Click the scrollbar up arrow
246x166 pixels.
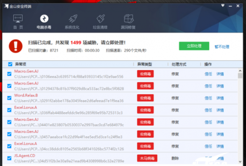click(x=240, y=70)
